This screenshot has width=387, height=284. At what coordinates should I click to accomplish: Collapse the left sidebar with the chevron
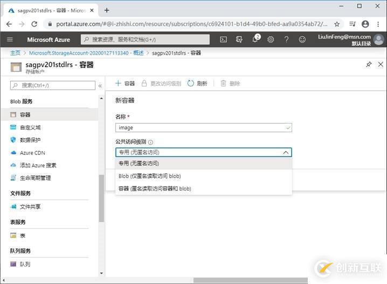coord(100,85)
